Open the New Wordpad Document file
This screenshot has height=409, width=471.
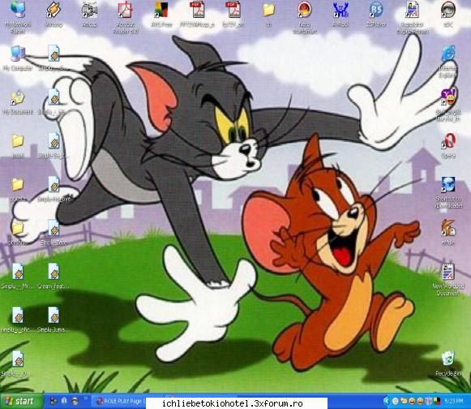(x=448, y=272)
